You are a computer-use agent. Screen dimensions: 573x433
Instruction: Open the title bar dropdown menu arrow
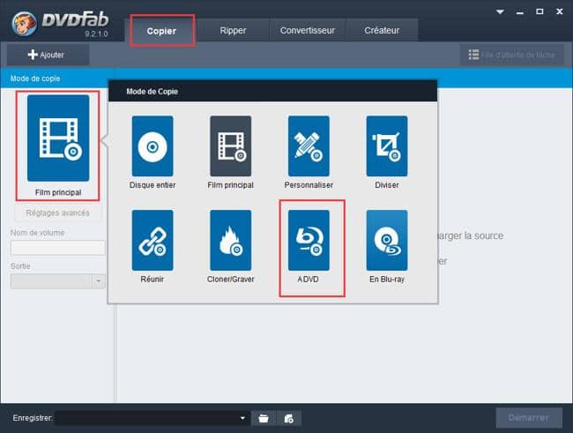coord(500,12)
